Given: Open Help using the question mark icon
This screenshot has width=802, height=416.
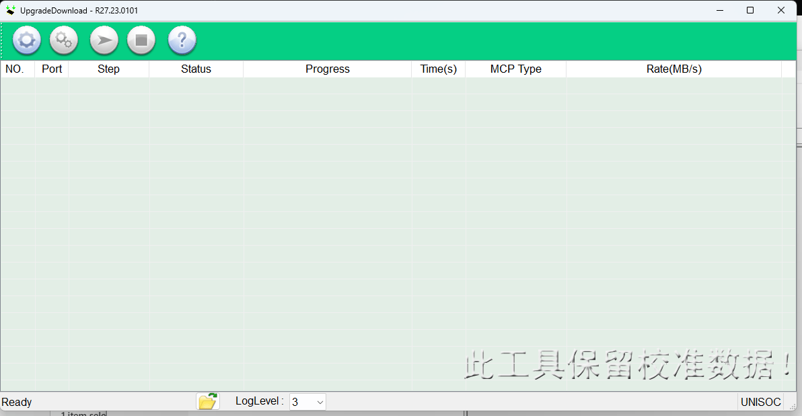Looking at the screenshot, I should click(182, 40).
